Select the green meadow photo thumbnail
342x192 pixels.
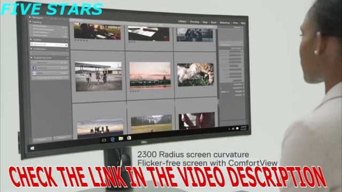tap(151, 124)
